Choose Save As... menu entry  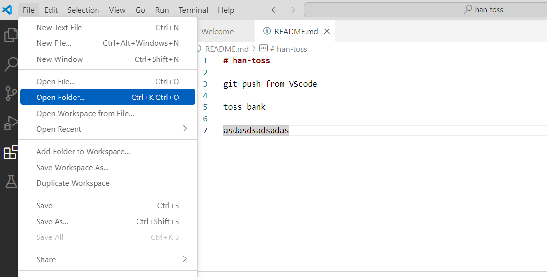click(108, 221)
